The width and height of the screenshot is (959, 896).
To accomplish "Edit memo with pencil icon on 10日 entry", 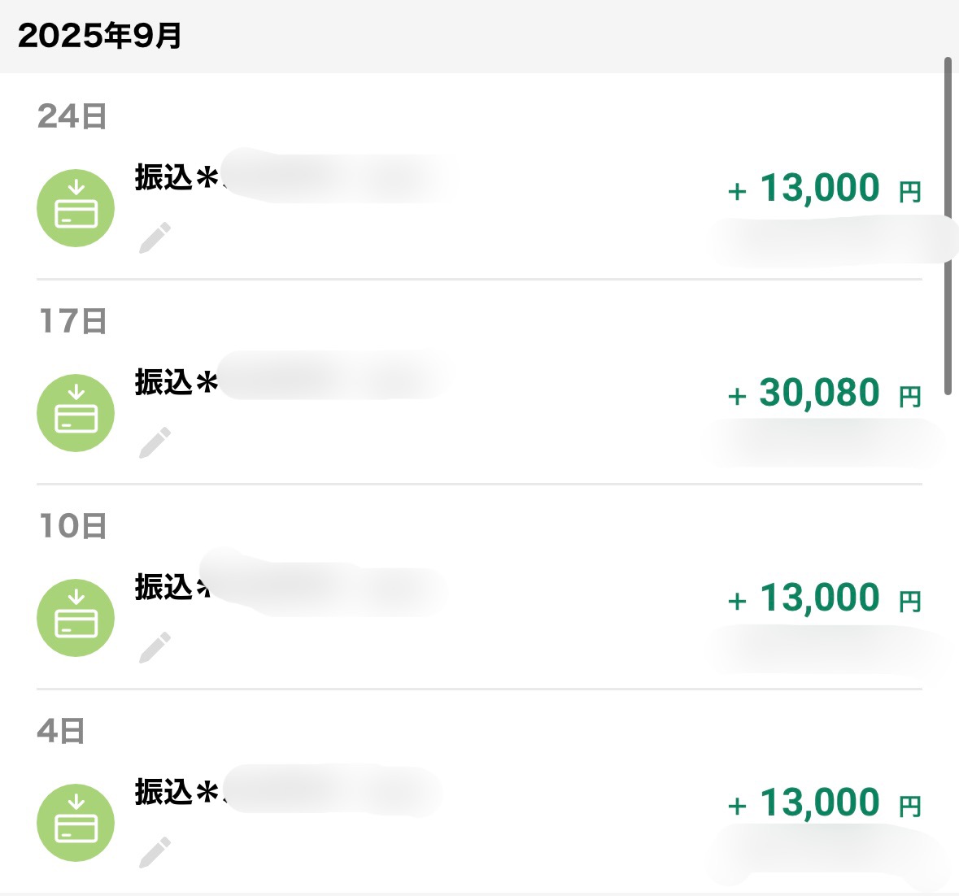I will 155,648.
